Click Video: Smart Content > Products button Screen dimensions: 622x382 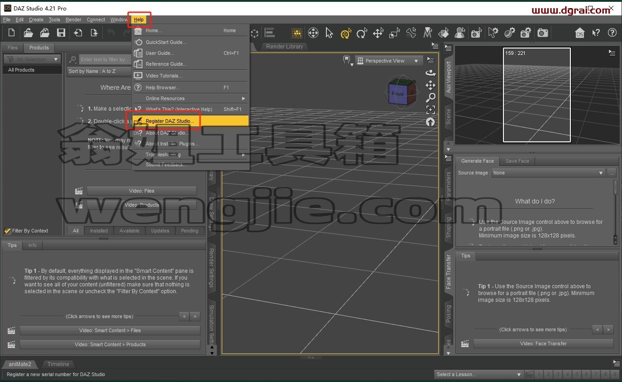pos(110,344)
